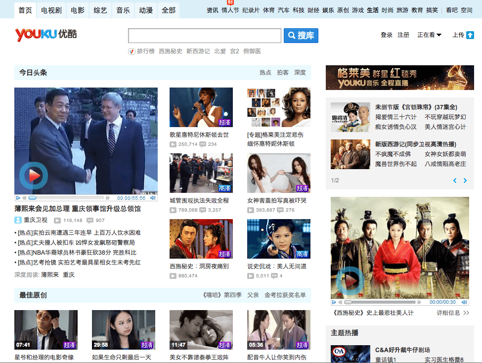Focus the Youku search input field
482x363 pixels.
[x=204, y=36]
